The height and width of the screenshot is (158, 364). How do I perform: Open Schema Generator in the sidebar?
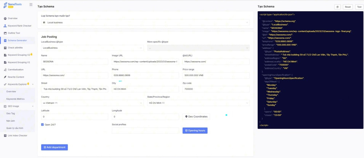click(x=17, y=40)
